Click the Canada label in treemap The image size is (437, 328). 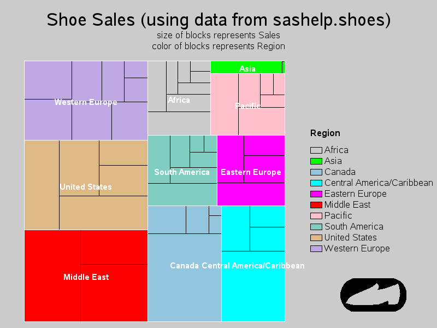184,266
